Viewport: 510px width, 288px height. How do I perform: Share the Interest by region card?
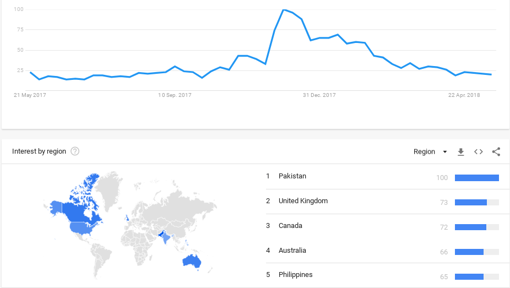point(496,152)
